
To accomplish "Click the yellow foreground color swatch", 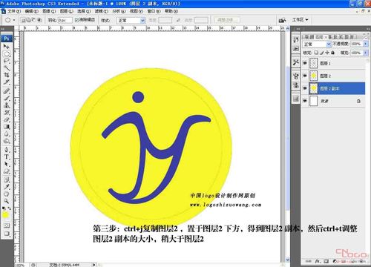I will (5, 215).
